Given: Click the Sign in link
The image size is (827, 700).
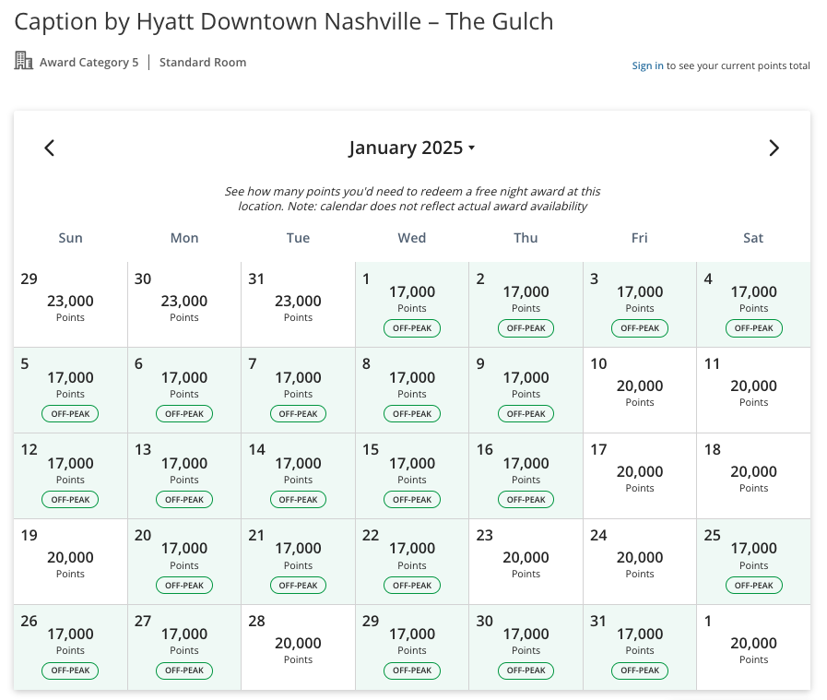Looking at the screenshot, I should coord(647,65).
